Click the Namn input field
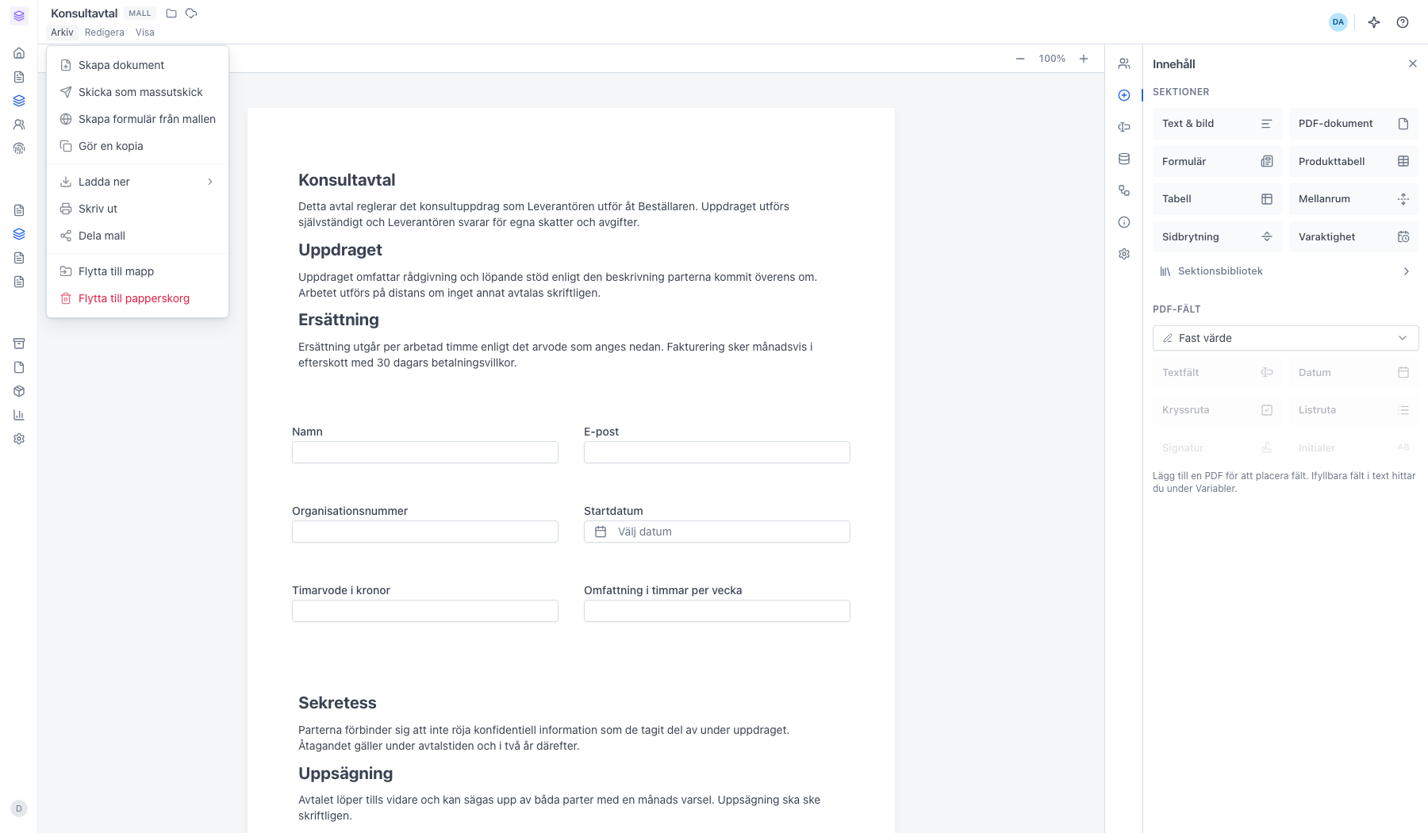This screenshot has height=833, width=1428. coord(425,452)
